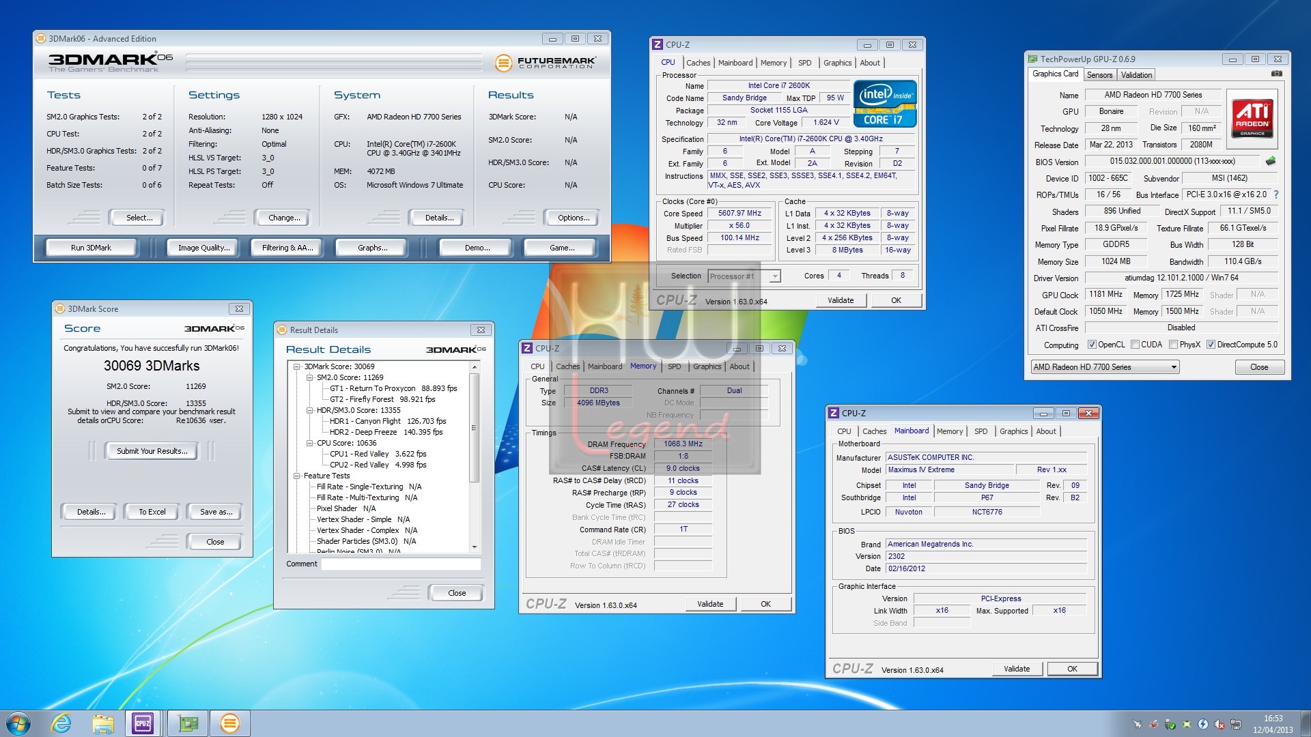Click the Result Details scroll up arrow
1311x737 pixels.
(474, 367)
